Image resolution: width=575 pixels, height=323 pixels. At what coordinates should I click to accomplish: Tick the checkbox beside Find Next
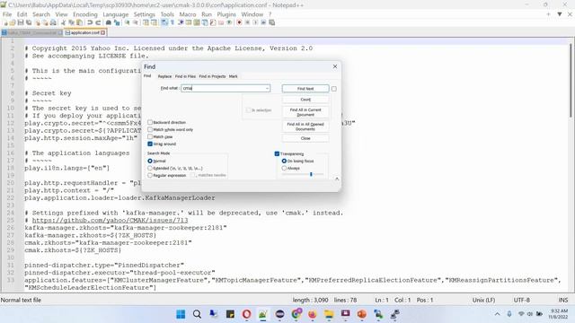coord(333,89)
